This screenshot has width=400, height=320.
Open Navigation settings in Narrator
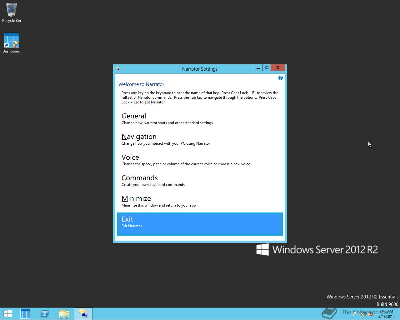point(139,137)
